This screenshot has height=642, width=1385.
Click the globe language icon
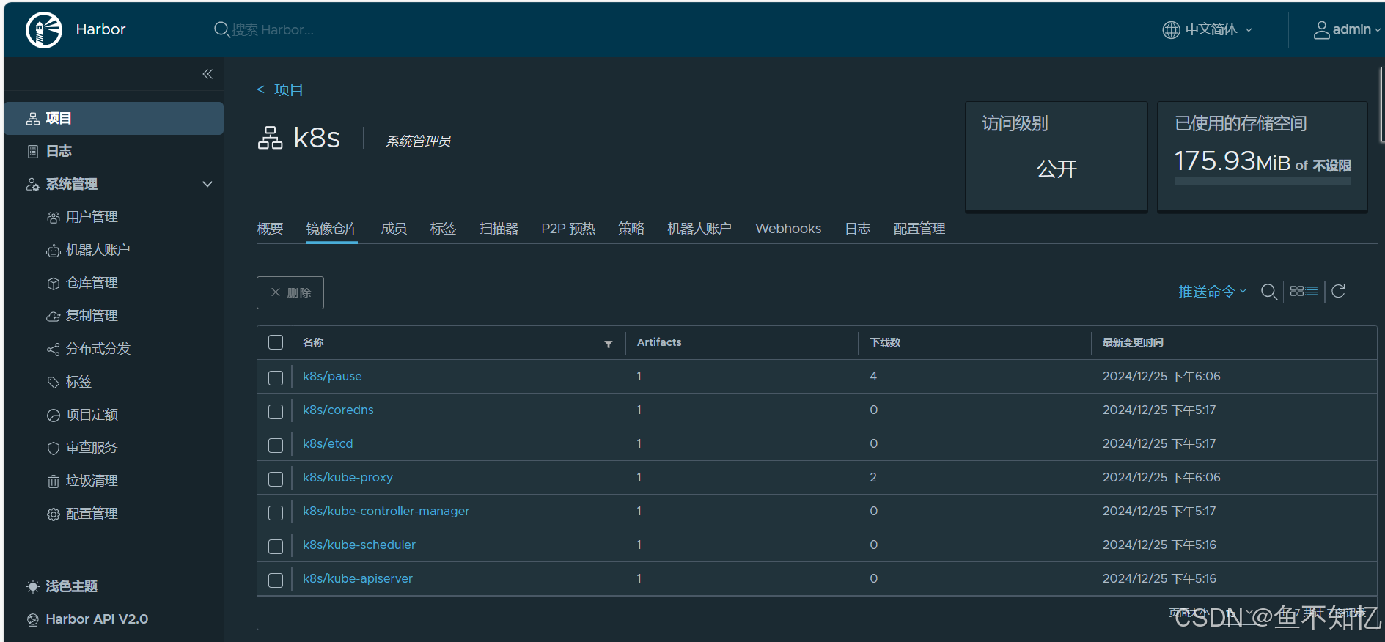[1171, 29]
